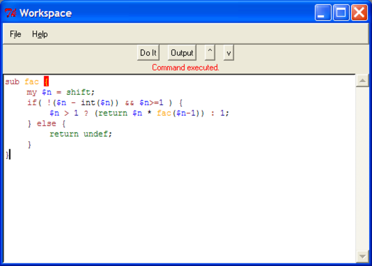
Task: Click the '$n>=1' expression
Action: (x=152, y=103)
